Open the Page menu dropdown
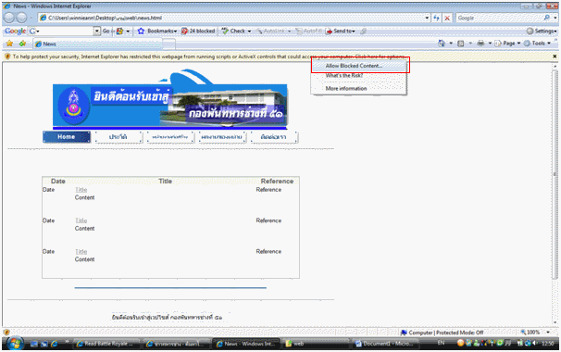This screenshot has height=352, width=561. [x=507, y=44]
